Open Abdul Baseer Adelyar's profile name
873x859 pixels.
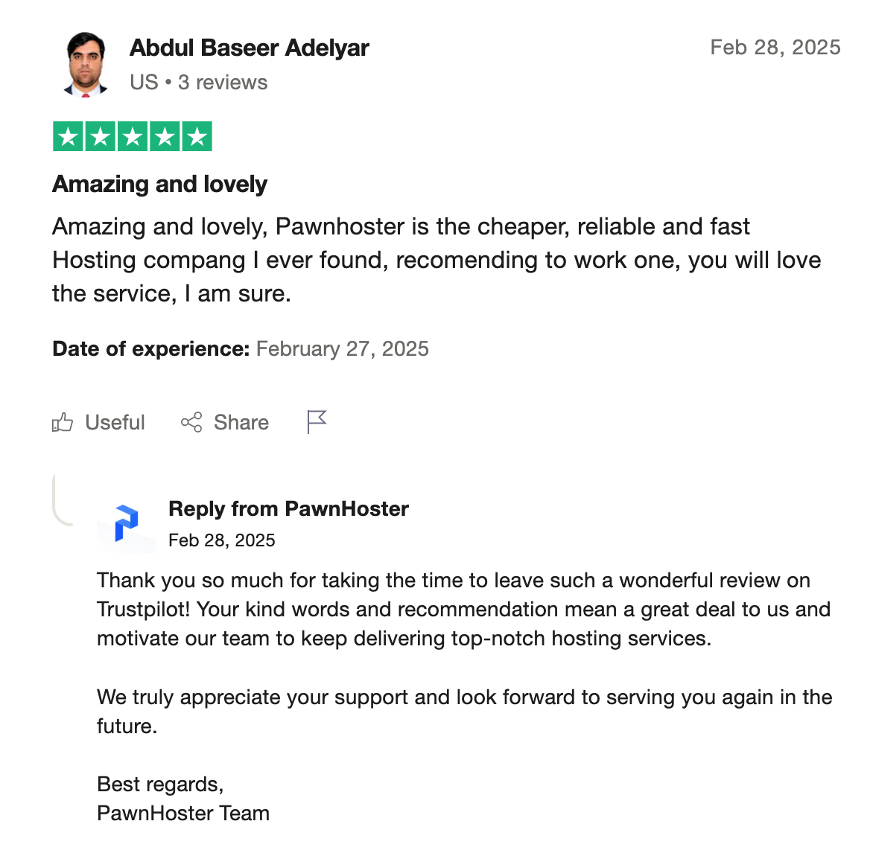click(249, 48)
